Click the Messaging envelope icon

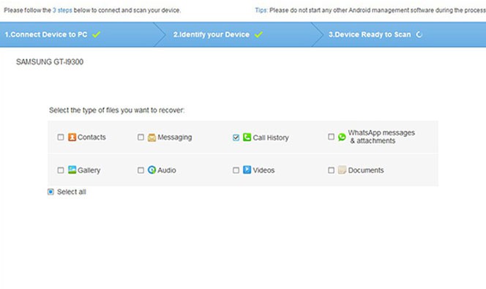click(152, 138)
